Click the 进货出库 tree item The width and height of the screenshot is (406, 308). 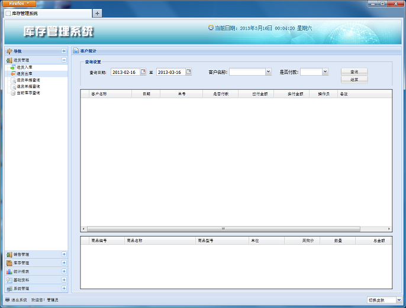(x=24, y=74)
